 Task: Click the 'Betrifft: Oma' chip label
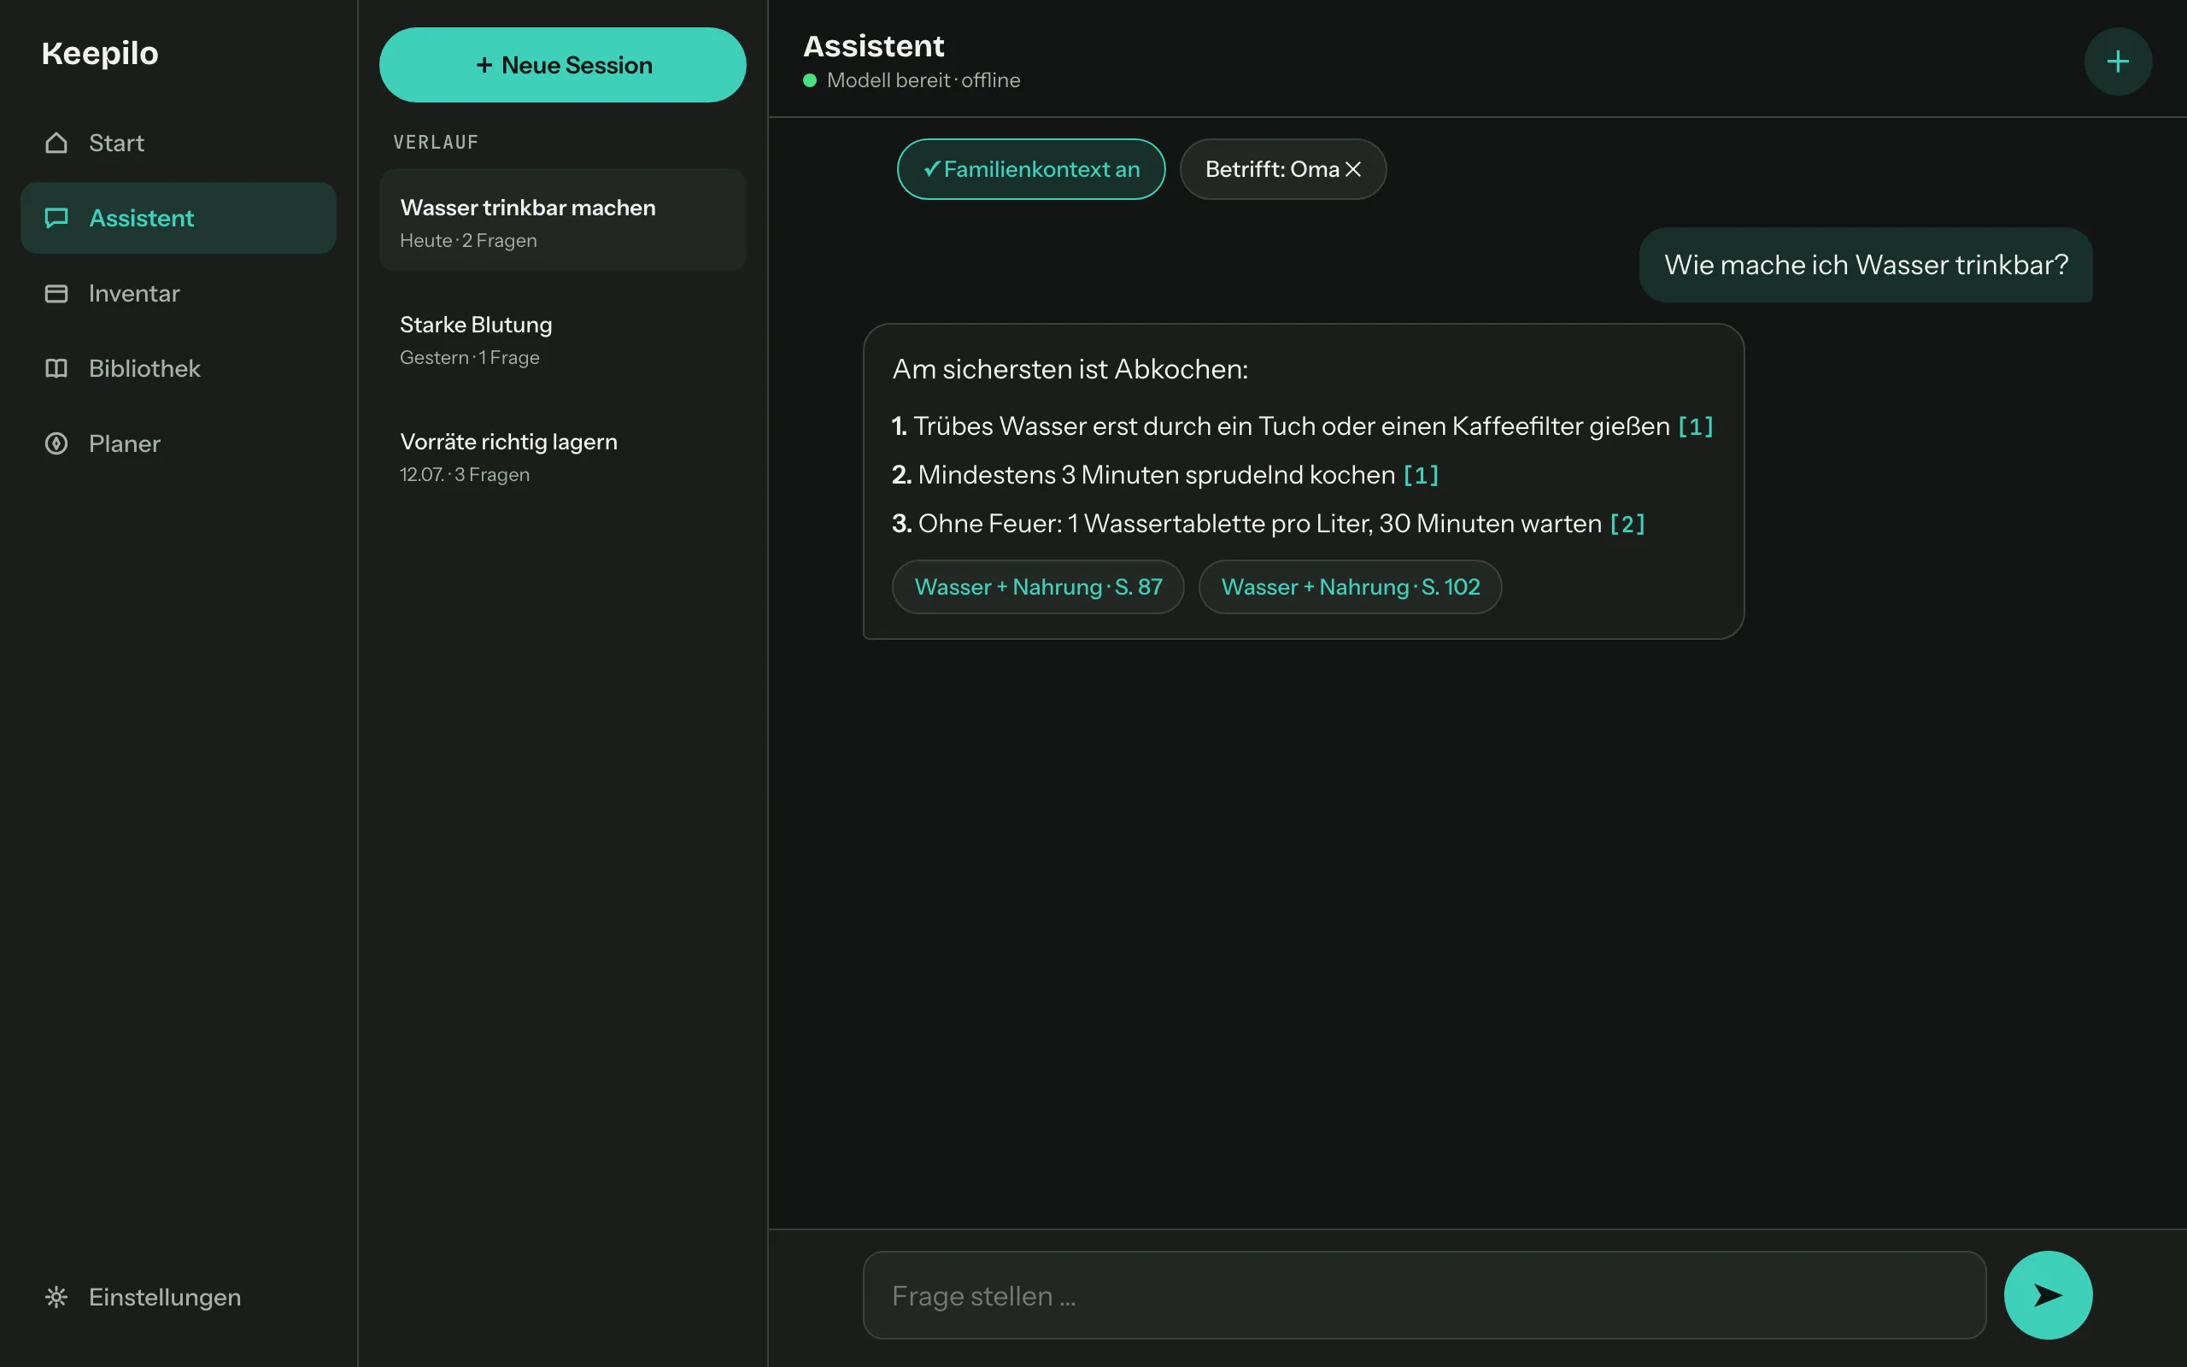click(1271, 169)
